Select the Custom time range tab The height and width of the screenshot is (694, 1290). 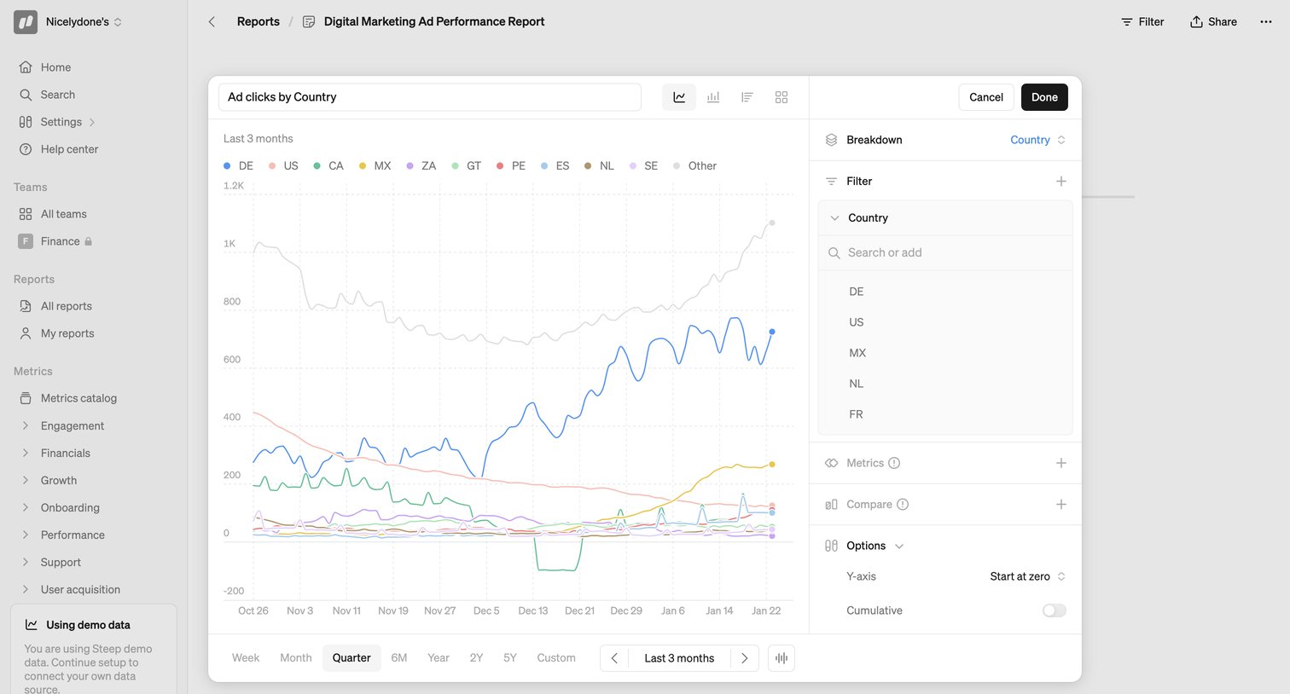(556, 658)
